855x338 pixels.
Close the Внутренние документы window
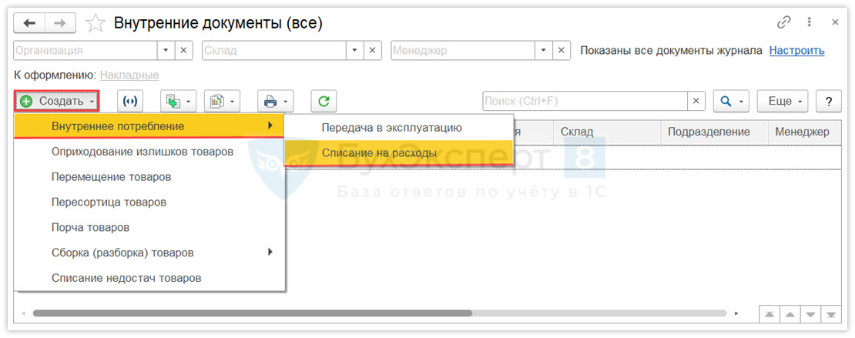[835, 22]
